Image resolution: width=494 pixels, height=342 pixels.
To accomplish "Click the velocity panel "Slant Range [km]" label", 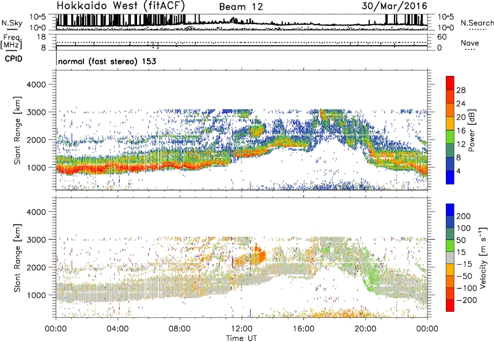I will click(17, 258).
